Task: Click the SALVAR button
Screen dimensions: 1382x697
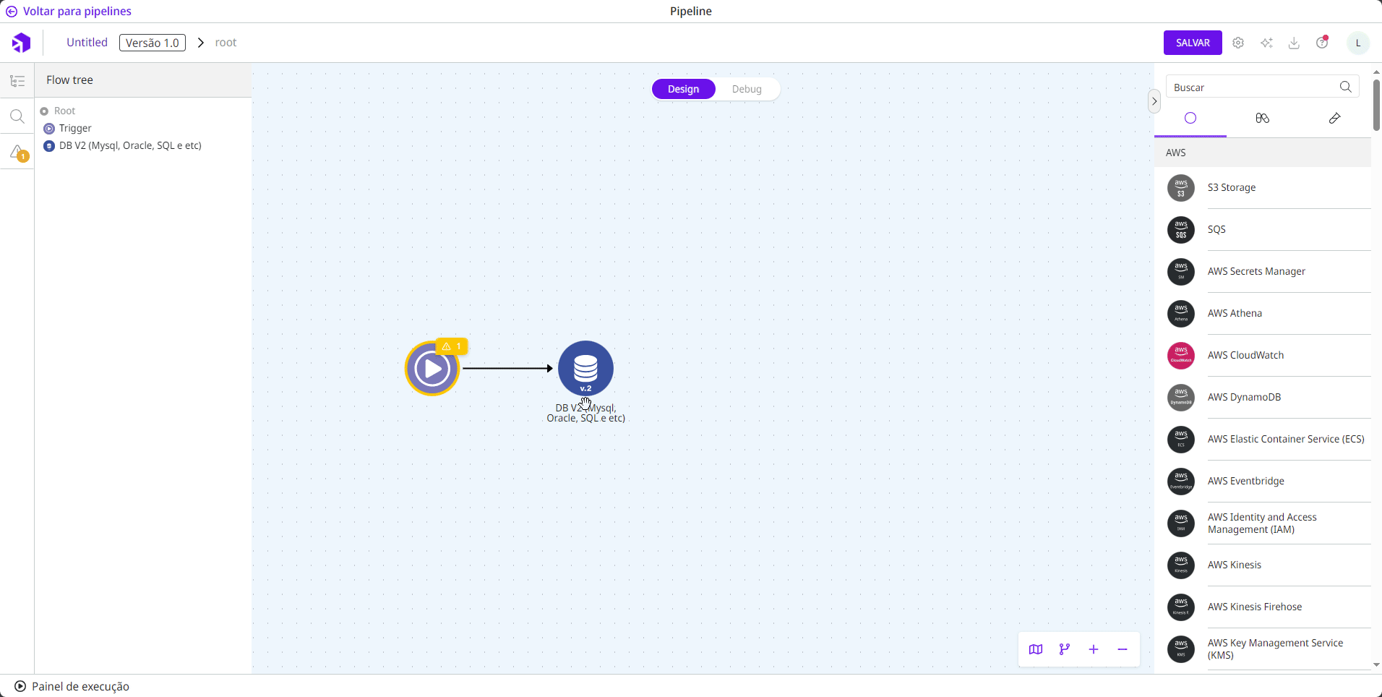Action: point(1193,43)
